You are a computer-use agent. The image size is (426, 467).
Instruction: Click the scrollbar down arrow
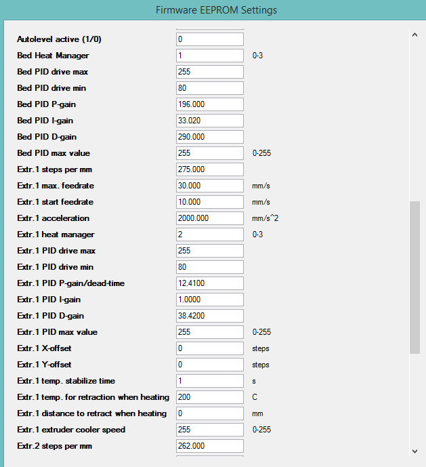pyautogui.click(x=414, y=451)
